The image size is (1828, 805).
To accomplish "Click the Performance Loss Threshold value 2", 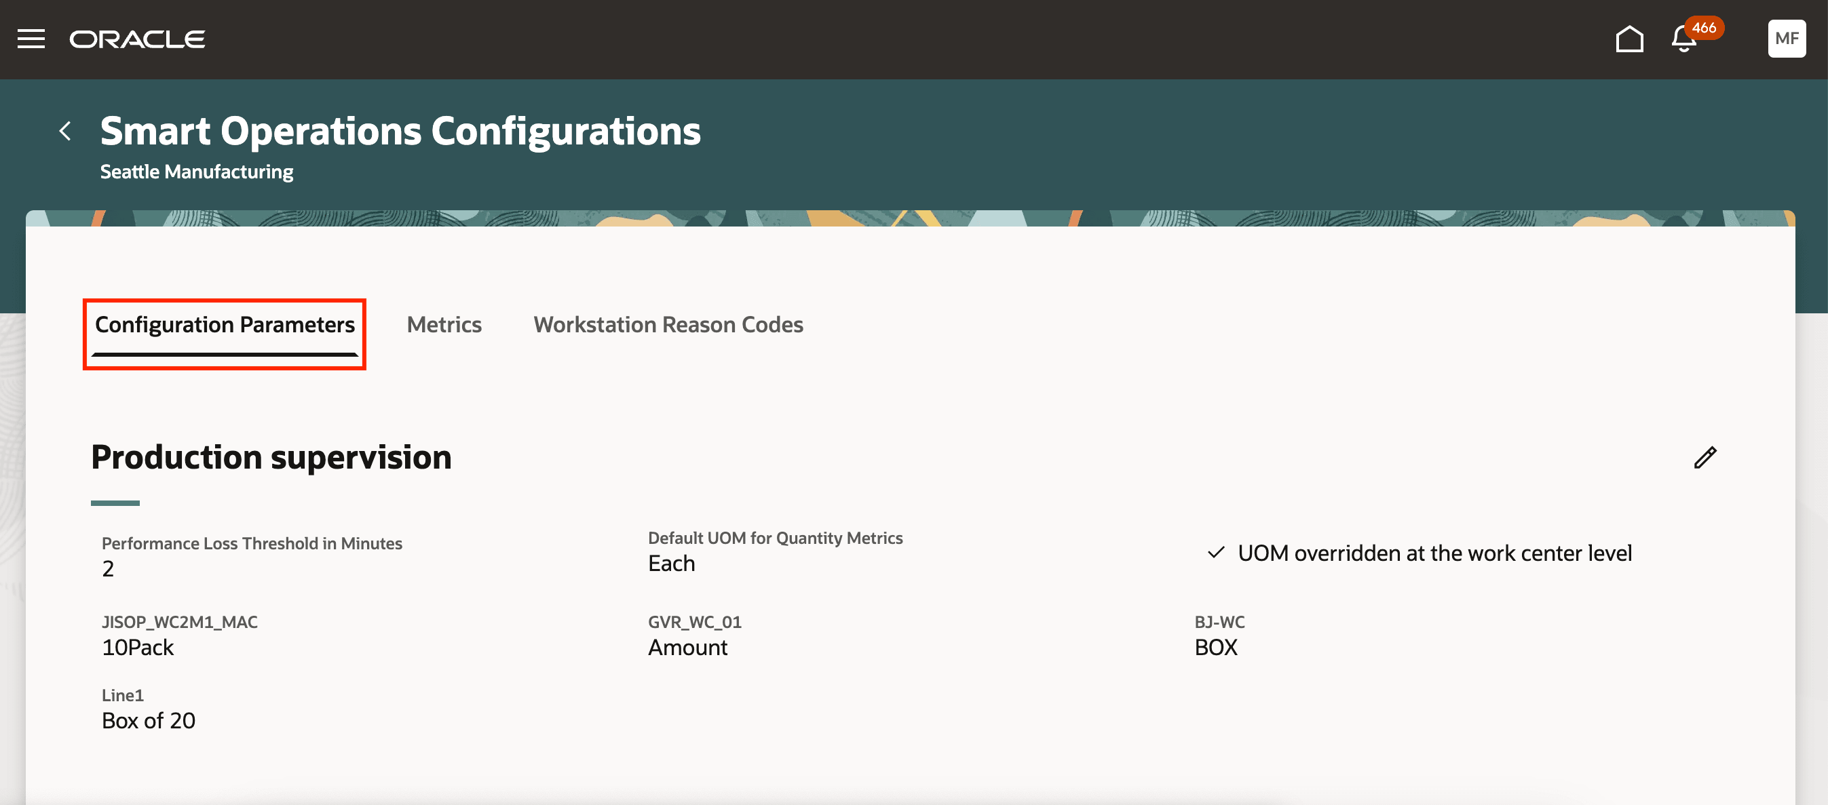I will coord(108,569).
